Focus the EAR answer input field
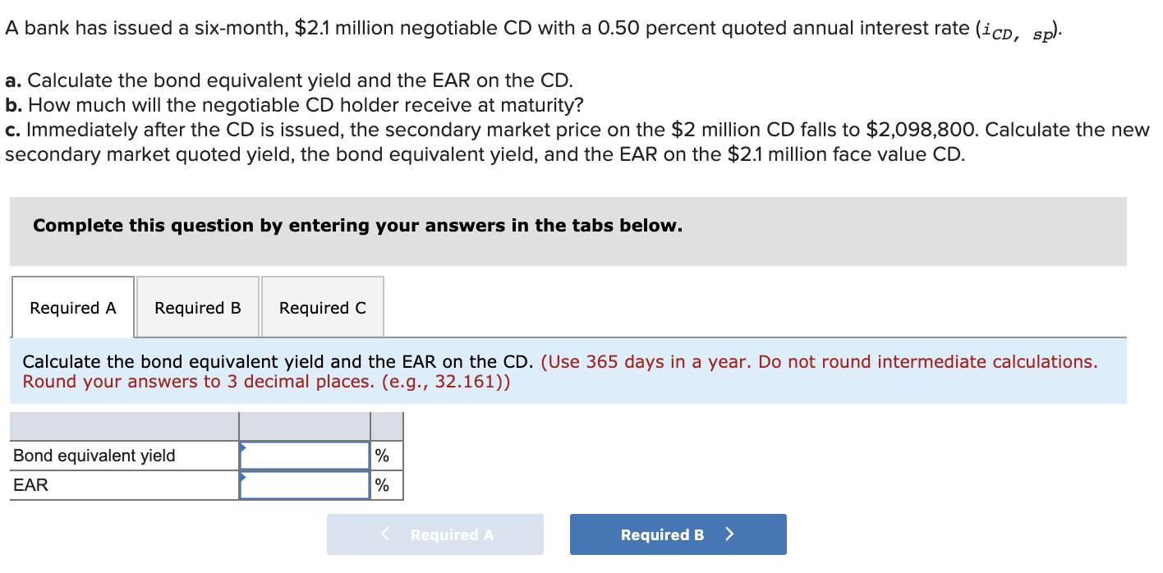 [305, 485]
